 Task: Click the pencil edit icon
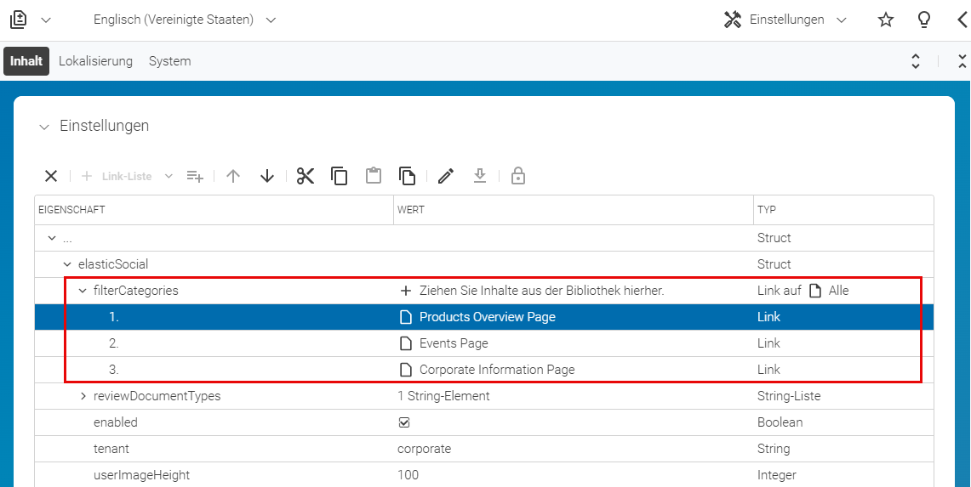click(446, 177)
